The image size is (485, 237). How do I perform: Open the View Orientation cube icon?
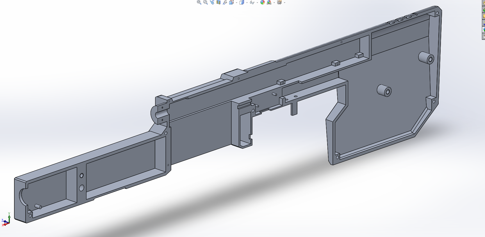[231, 2]
